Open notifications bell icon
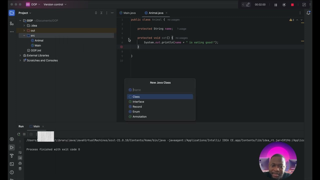The width and height of the screenshot is (320, 180). point(308,13)
